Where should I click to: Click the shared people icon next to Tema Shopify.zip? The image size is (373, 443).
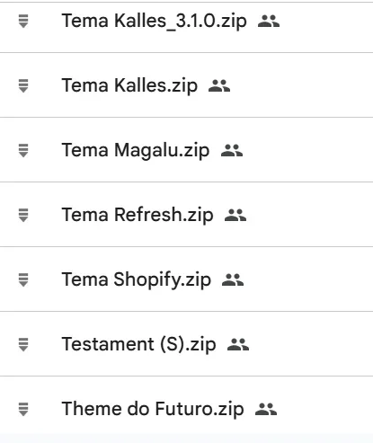pyautogui.click(x=233, y=280)
